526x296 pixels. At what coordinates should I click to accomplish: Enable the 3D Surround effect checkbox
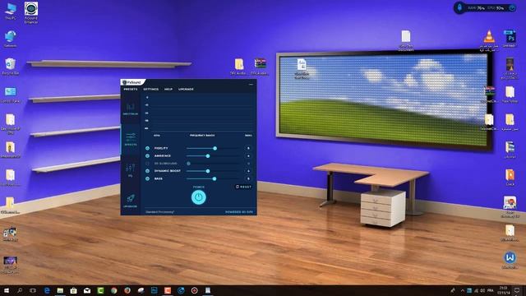pyautogui.click(x=147, y=164)
